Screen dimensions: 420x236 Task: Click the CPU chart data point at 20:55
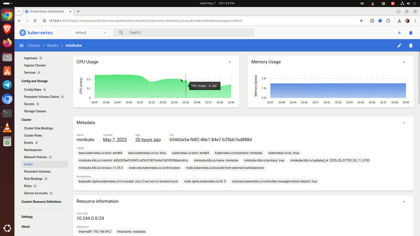[x=186, y=81]
